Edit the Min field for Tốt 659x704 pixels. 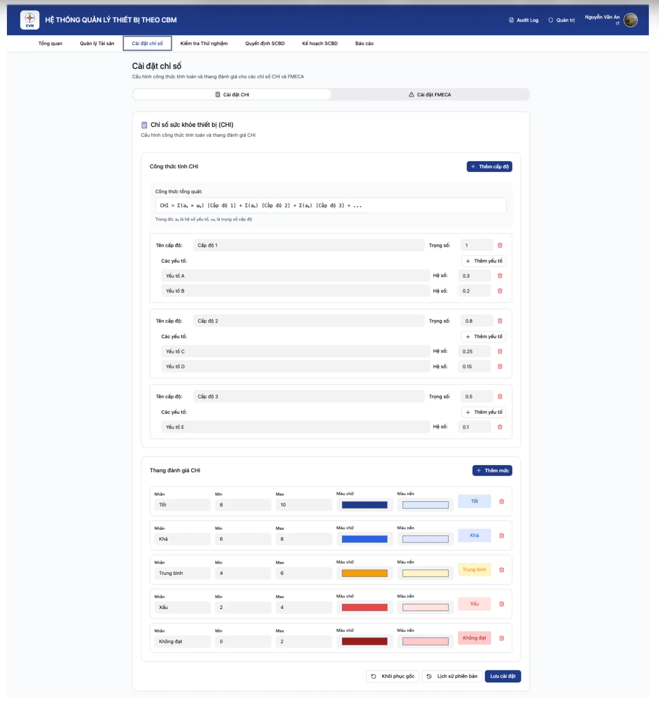coord(243,505)
